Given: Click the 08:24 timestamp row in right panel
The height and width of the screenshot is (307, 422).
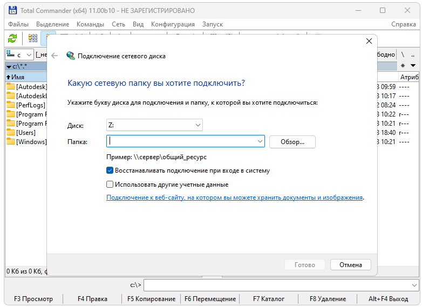Looking at the screenshot, I should [x=398, y=105].
